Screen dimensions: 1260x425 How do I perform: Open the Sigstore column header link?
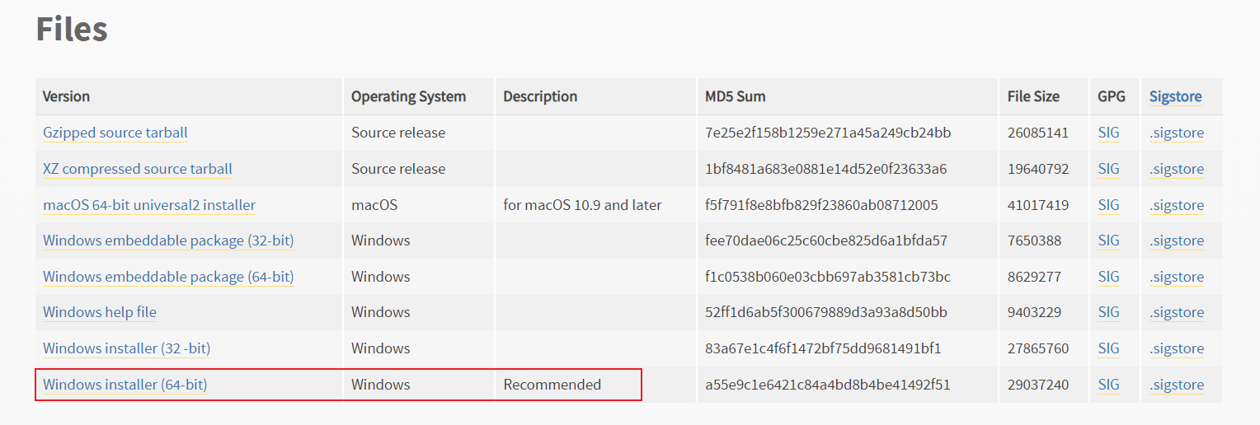[x=1175, y=96]
